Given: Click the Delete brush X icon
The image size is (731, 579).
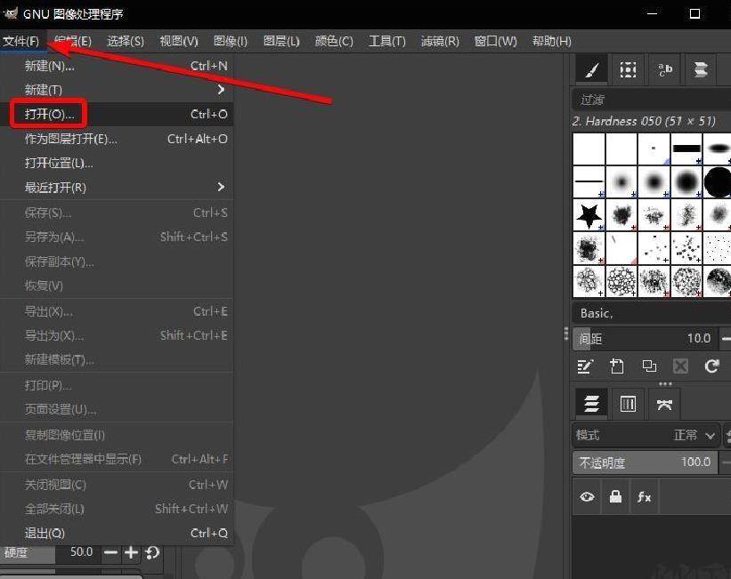Looking at the screenshot, I should (x=680, y=366).
